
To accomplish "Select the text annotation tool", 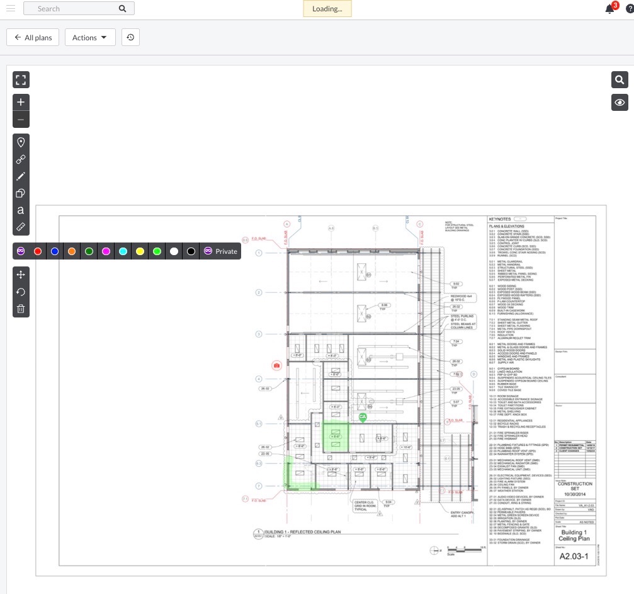I will click(21, 210).
